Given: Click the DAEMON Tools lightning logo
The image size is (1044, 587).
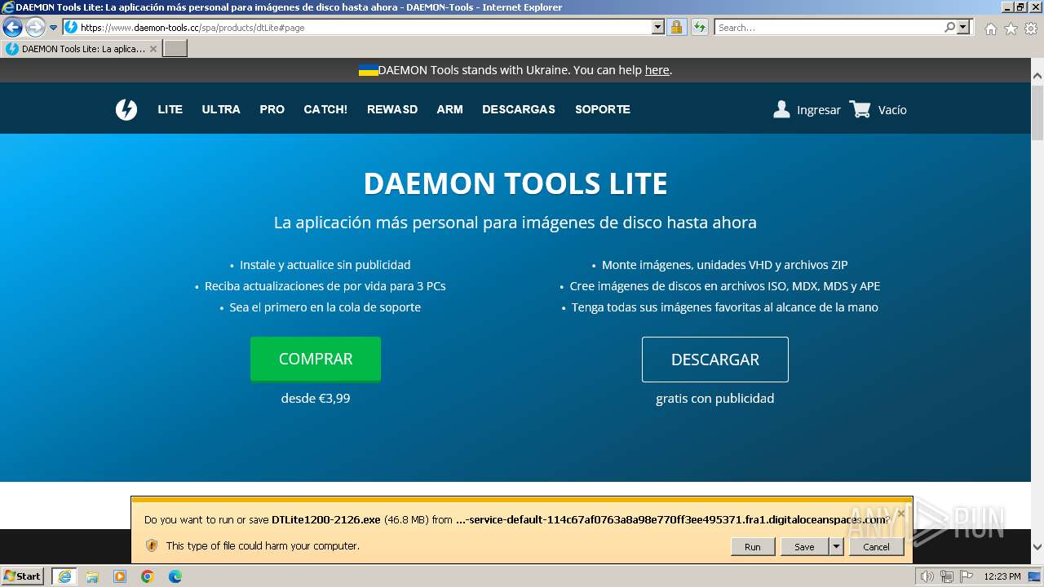Looking at the screenshot, I should pyautogui.click(x=126, y=109).
